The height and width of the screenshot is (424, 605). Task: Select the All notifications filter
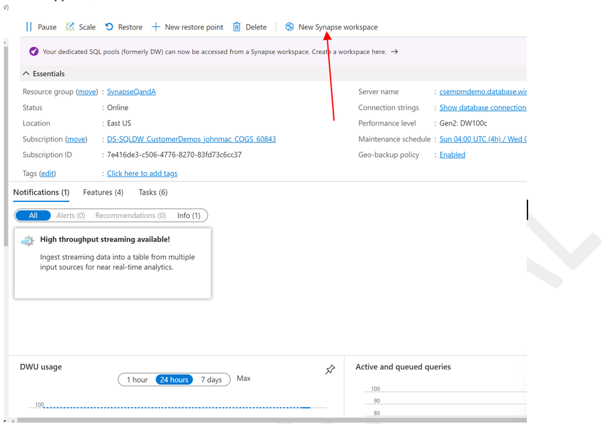[x=33, y=215]
